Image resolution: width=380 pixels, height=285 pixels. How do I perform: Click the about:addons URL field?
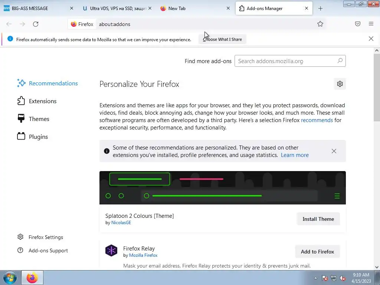pyautogui.click(x=206, y=24)
